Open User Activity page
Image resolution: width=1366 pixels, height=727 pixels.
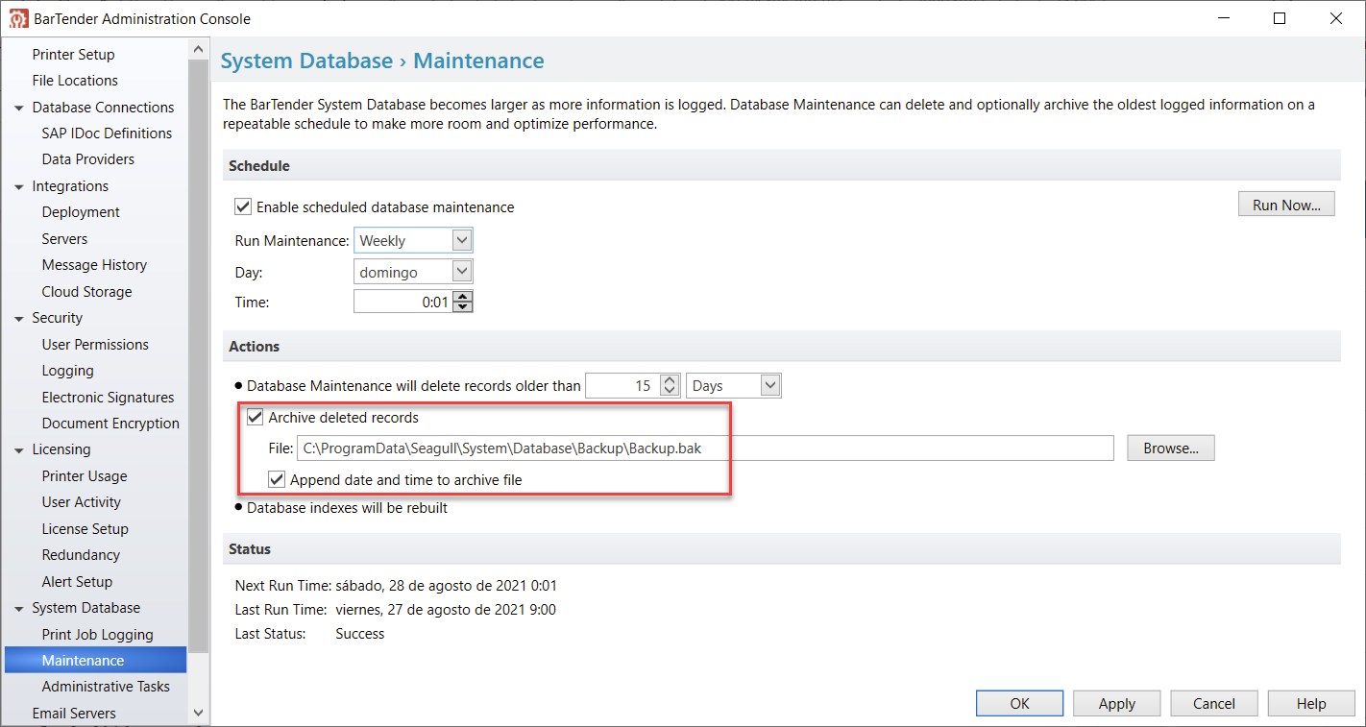(82, 502)
